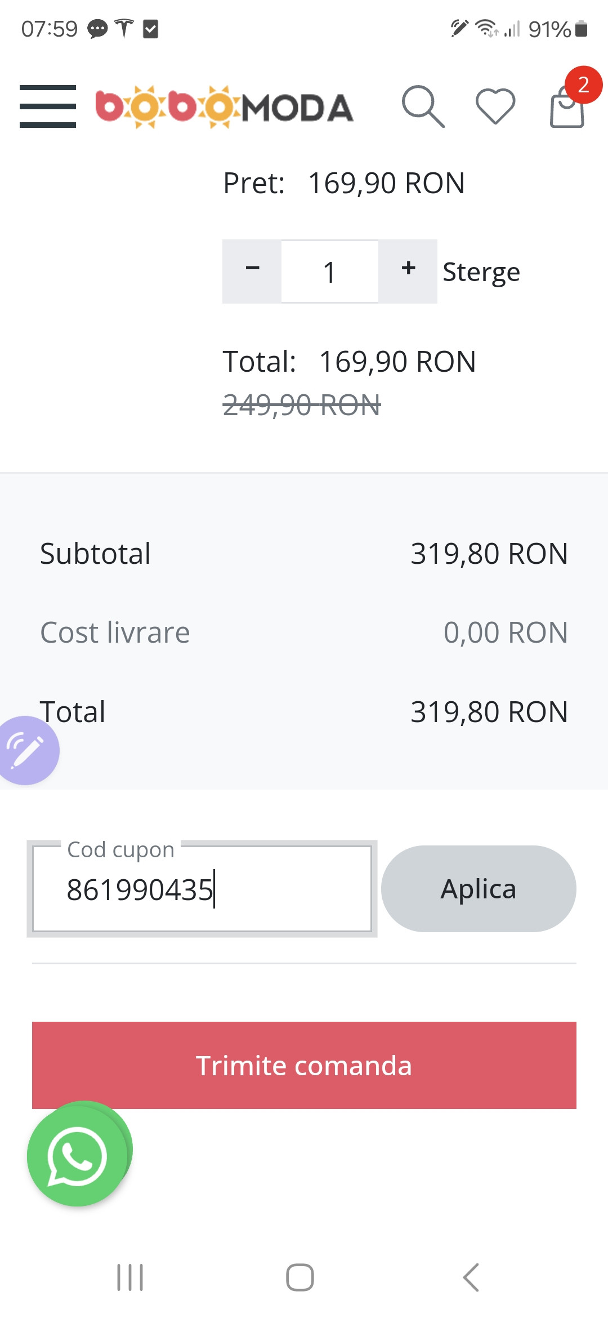Tap the chat notification status icon
The height and width of the screenshot is (1318, 608).
97,28
